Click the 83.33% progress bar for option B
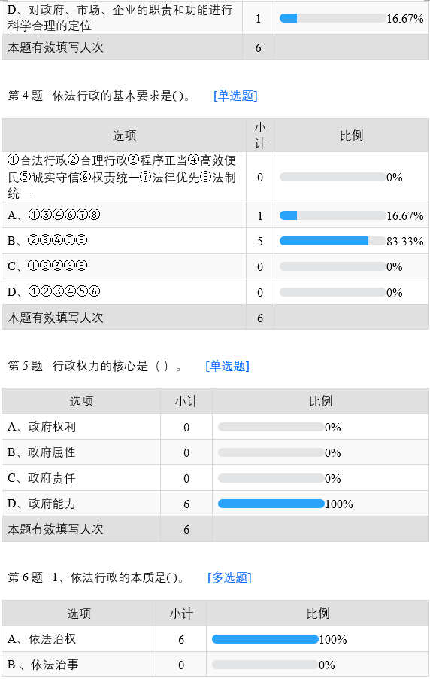Screen dimensions: 430x679 (x=332, y=241)
